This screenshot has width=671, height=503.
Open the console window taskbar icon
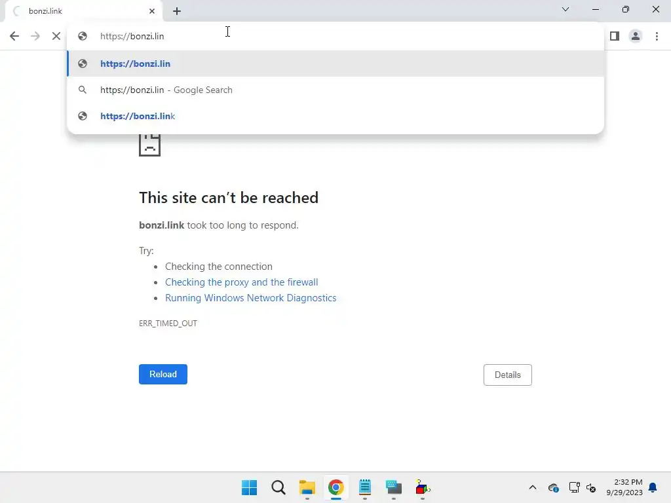tap(394, 487)
